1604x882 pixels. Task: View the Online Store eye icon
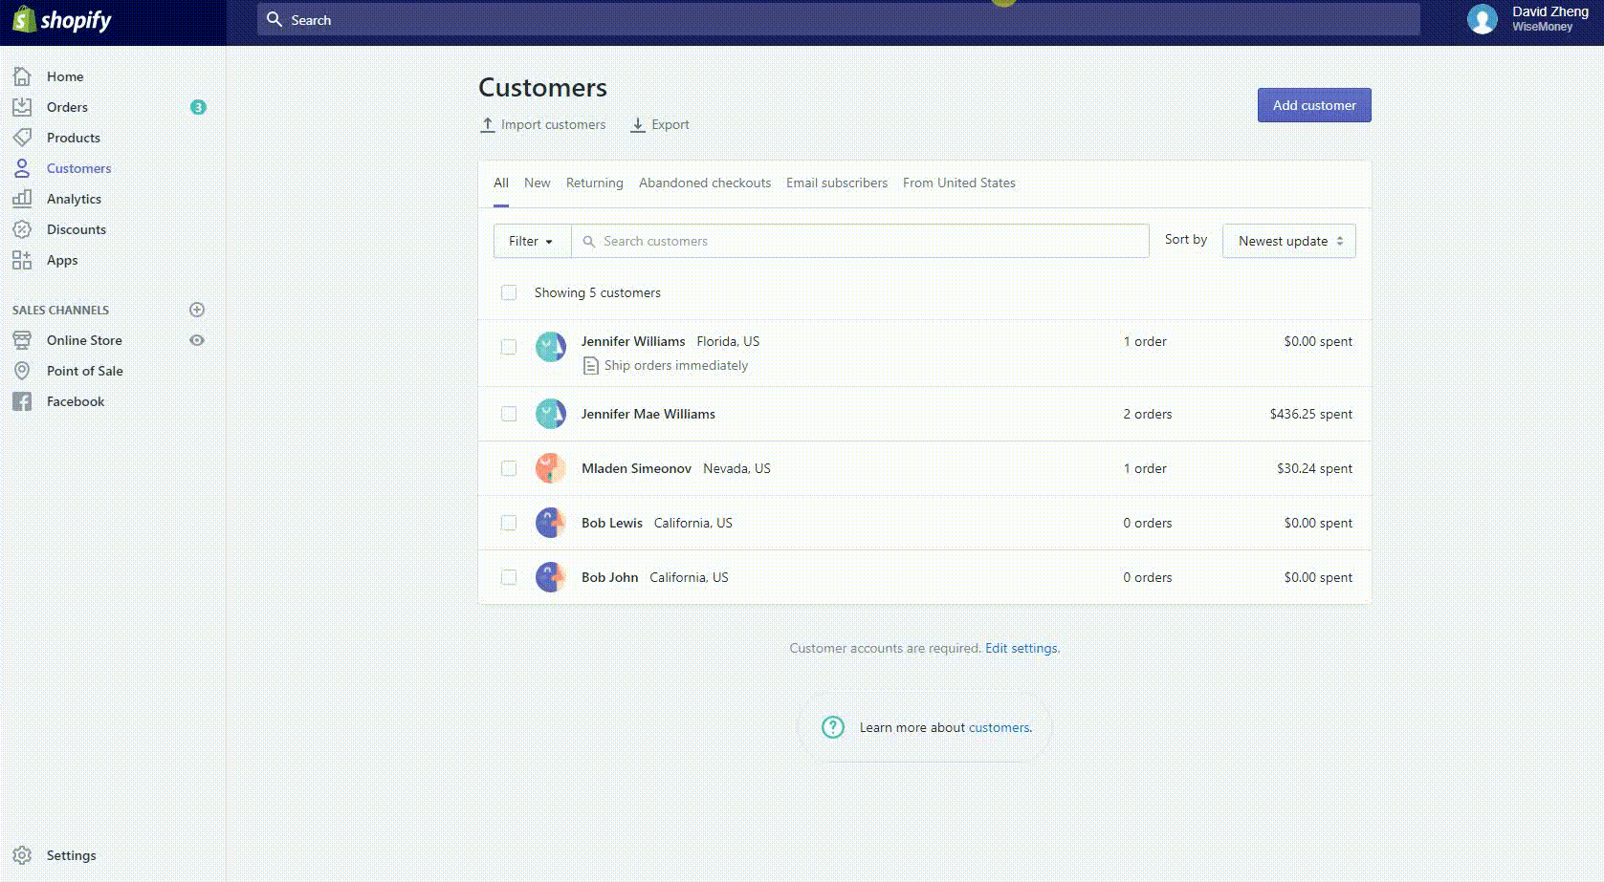pos(197,340)
